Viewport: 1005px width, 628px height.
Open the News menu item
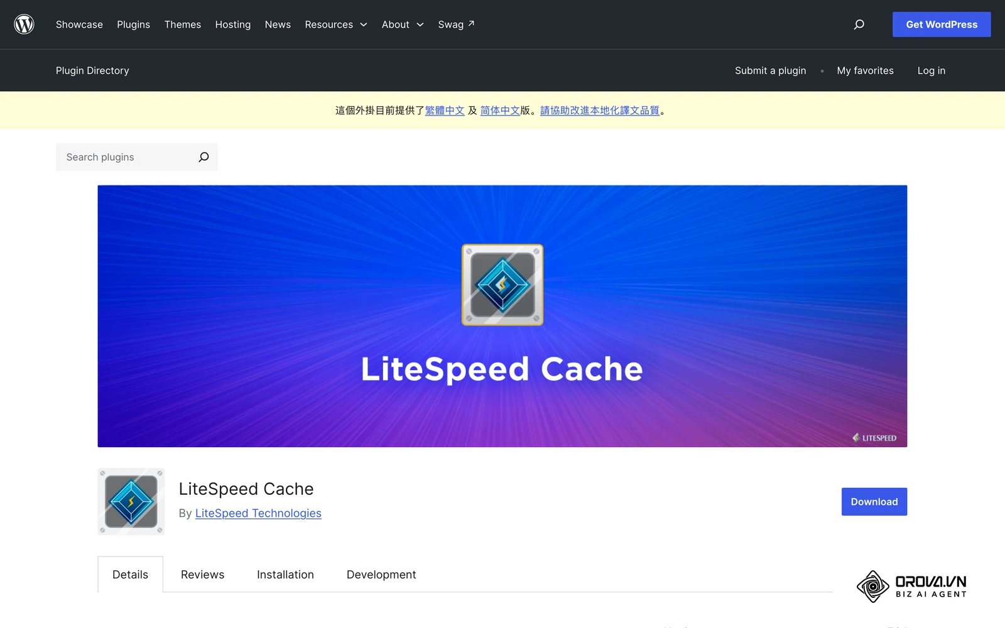[278, 24]
